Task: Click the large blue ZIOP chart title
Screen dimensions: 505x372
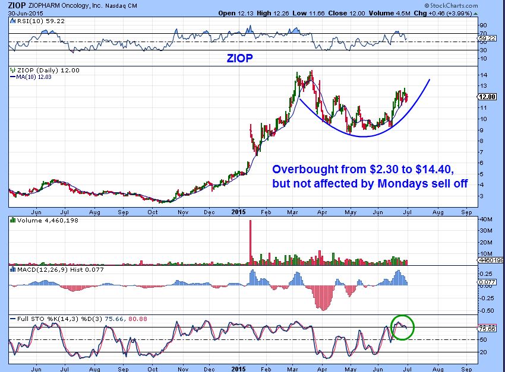Action: 239,58
